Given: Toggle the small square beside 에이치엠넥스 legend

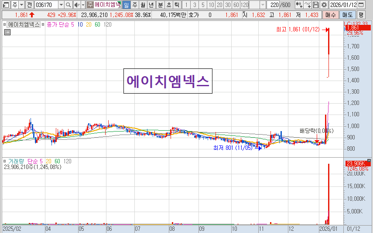Looking at the screenshot, I should [4, 24].
